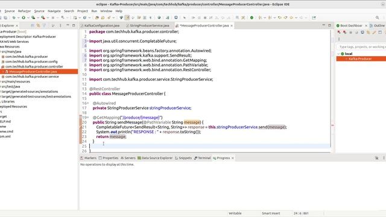This screenshot has width=386, height=217.
Task: Maximize the editor area using its maximize icon
Action: tap(329, 25)
